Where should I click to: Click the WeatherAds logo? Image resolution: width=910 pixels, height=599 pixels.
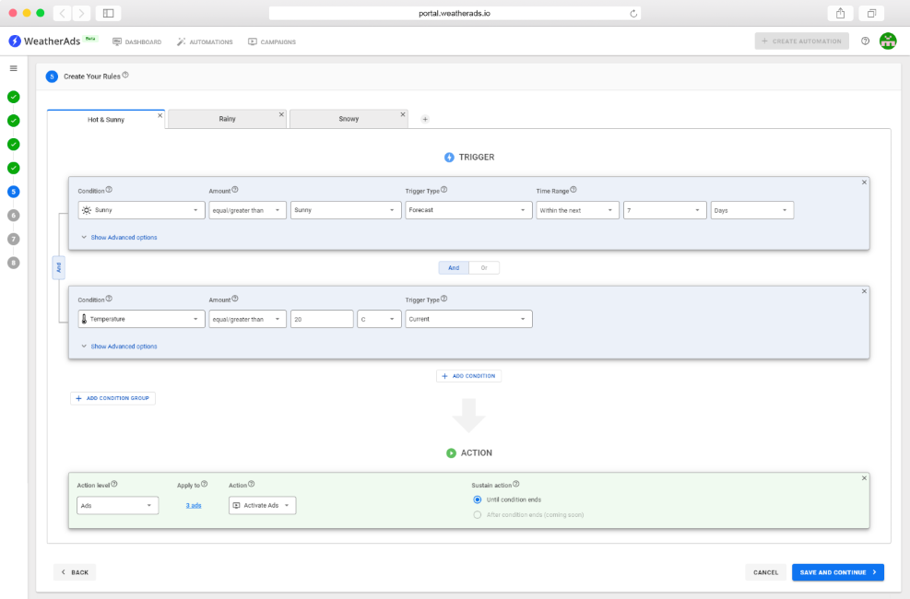(44, 41)
